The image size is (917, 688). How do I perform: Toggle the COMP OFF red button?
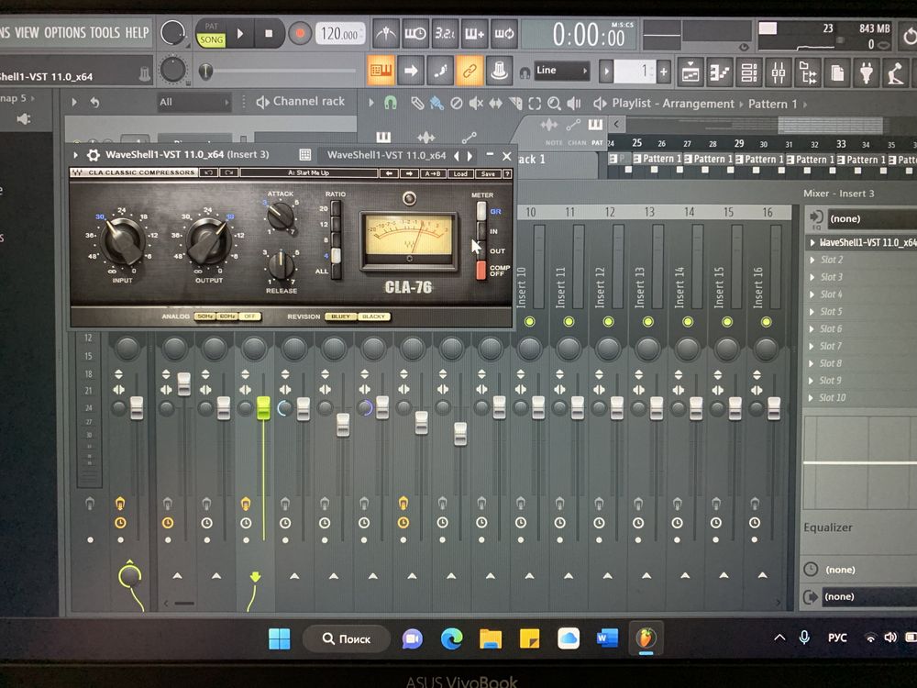pos(481,271)
